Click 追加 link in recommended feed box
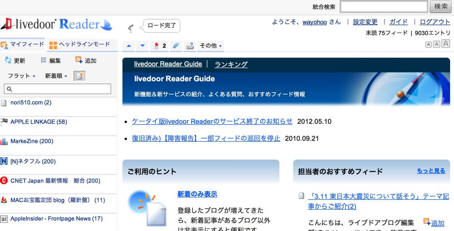This screenshot has width=454, height=231. 438,223
